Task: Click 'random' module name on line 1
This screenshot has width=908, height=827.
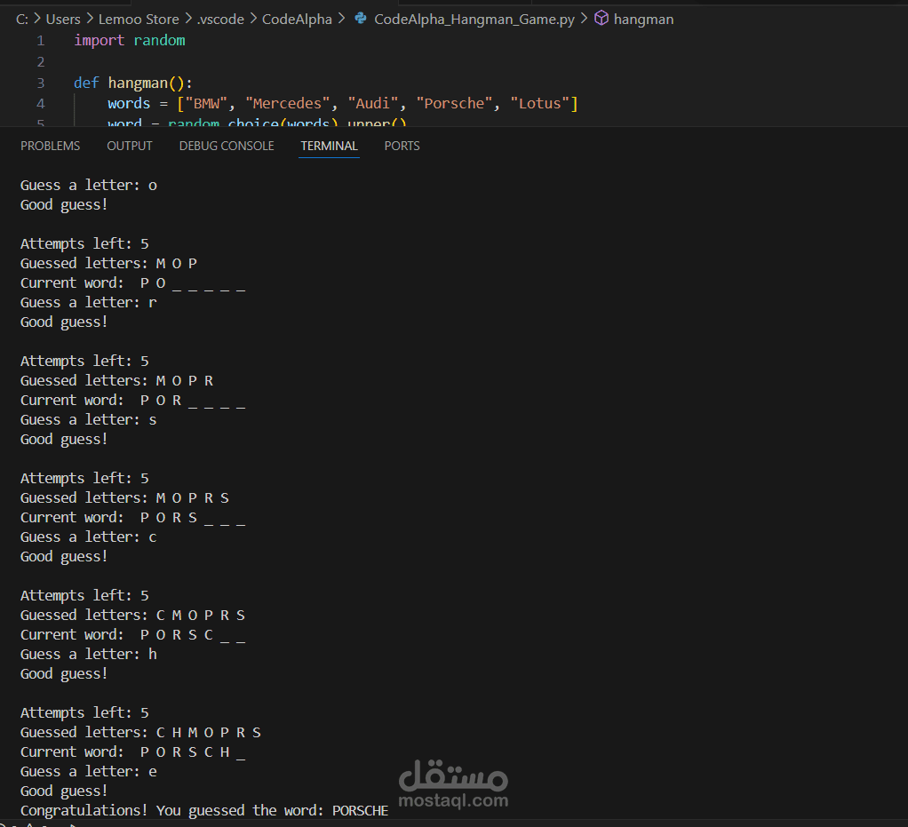Action: click(x=159, y=41)
